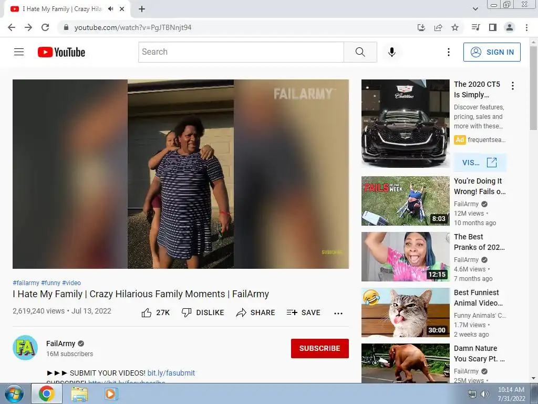Click "The Best Pranks of 202..." title

click(x=479, y=242)
